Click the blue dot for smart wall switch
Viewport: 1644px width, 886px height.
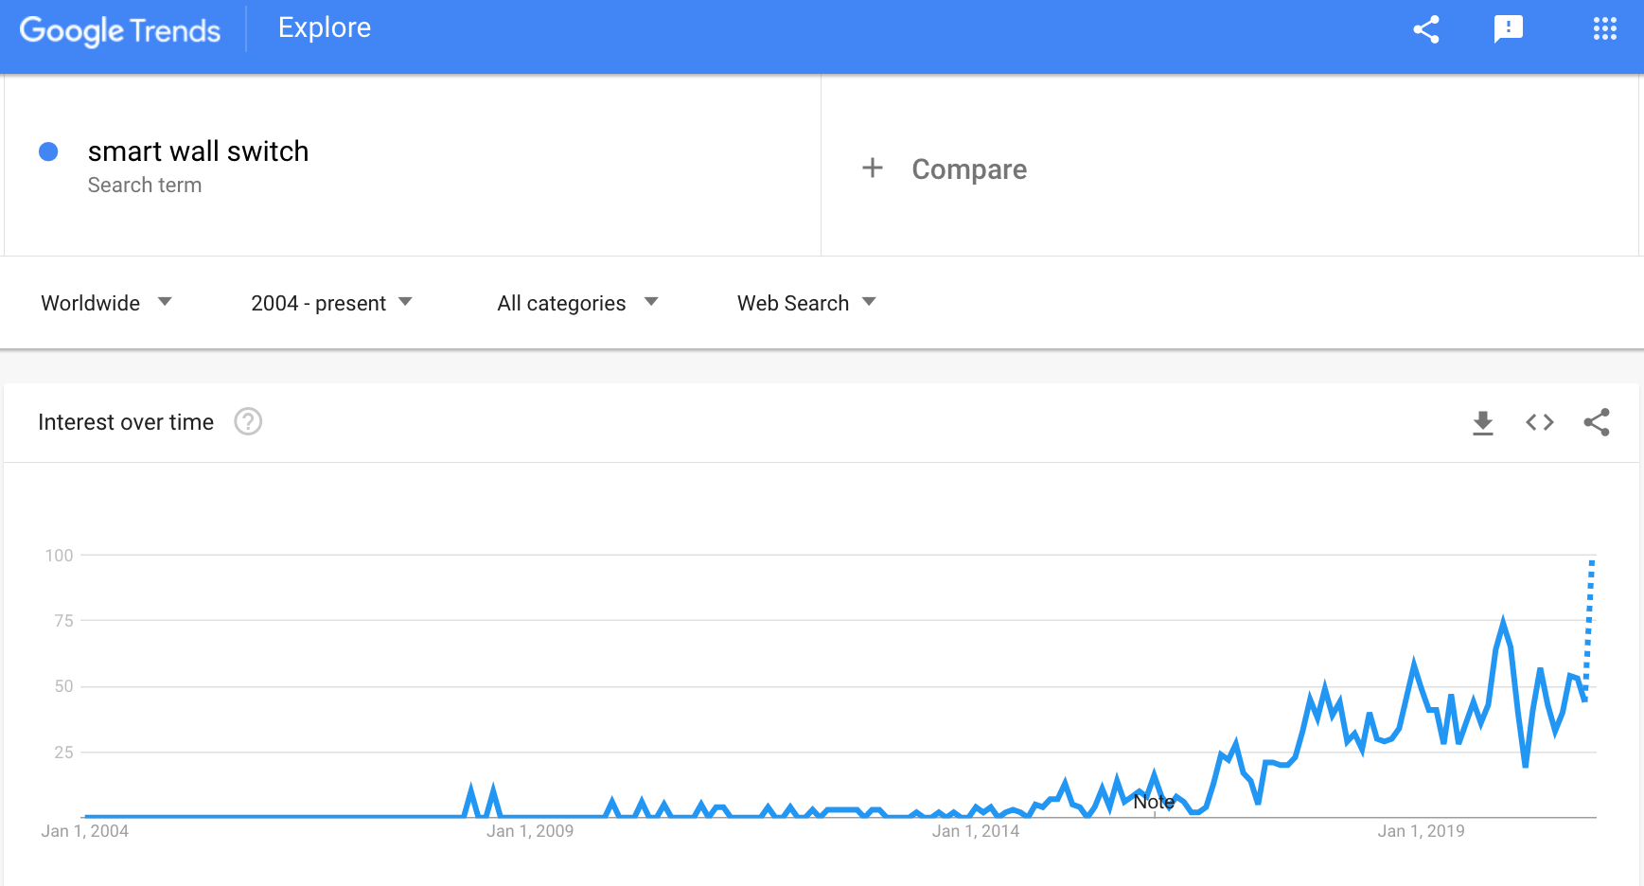point(48,151)
